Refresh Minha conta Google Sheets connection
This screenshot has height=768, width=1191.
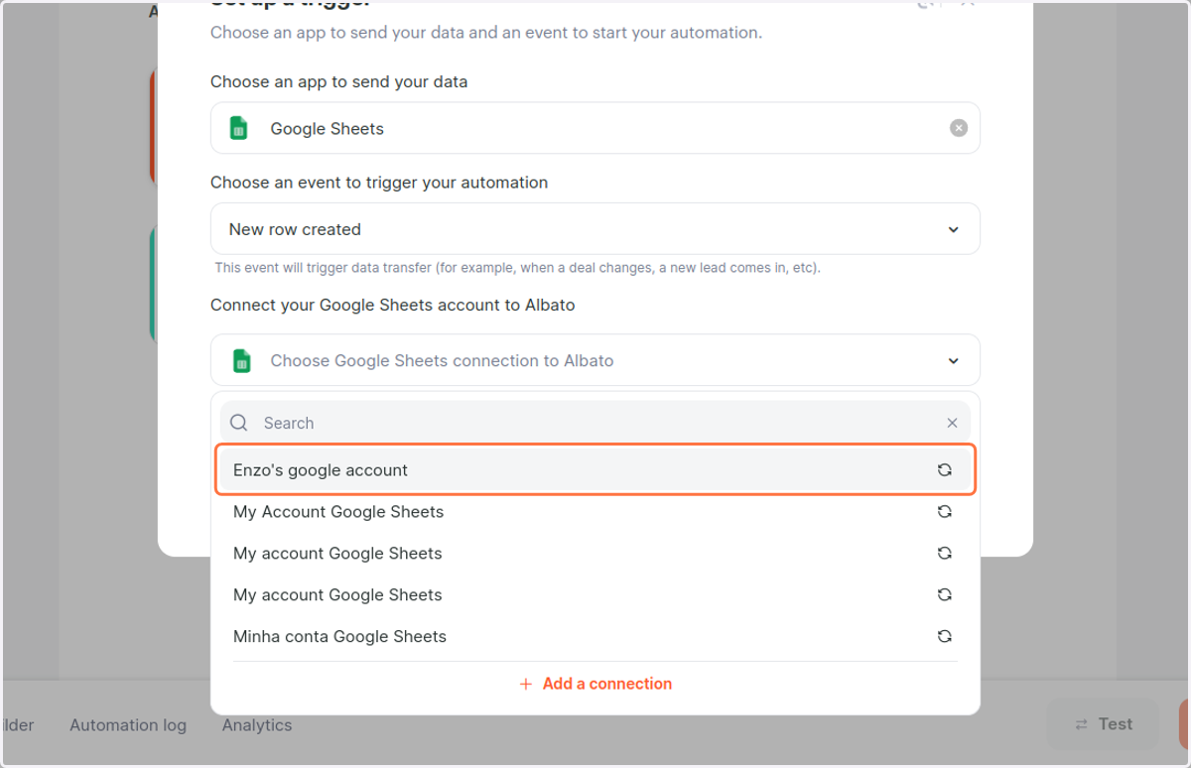tap(945, 637)
